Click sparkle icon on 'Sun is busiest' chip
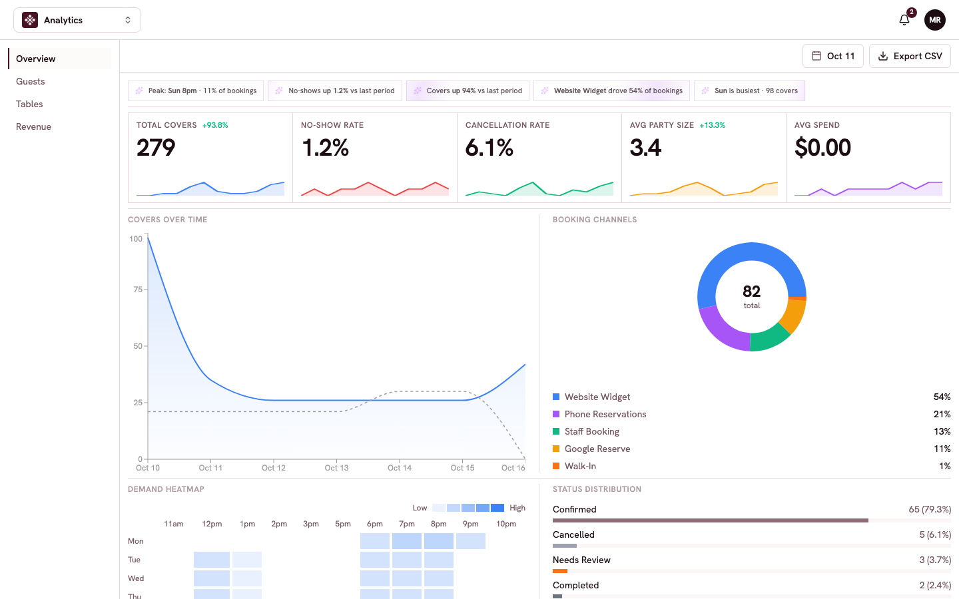 [705, 91]
